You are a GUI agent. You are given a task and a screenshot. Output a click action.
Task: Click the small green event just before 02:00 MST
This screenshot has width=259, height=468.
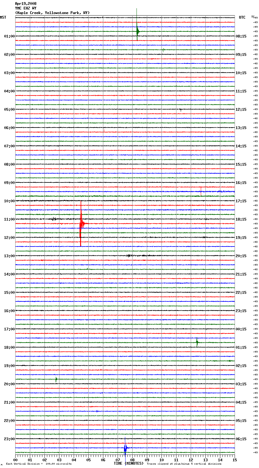click(163, 50)
